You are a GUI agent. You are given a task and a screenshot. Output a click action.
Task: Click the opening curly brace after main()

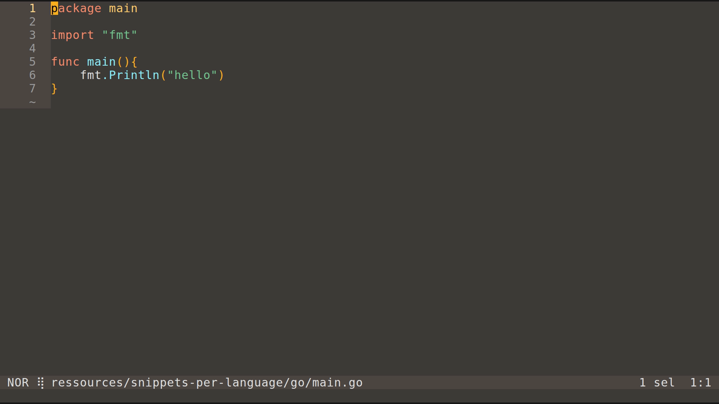pos(134,62)
